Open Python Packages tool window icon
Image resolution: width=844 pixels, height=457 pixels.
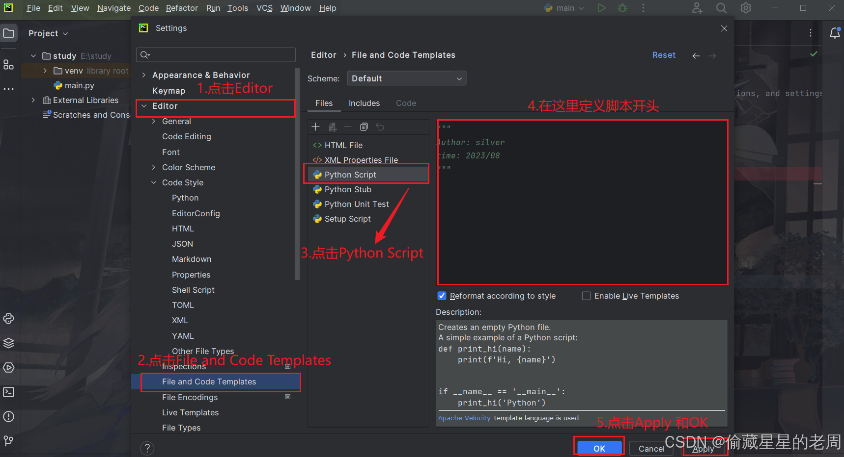9,319
